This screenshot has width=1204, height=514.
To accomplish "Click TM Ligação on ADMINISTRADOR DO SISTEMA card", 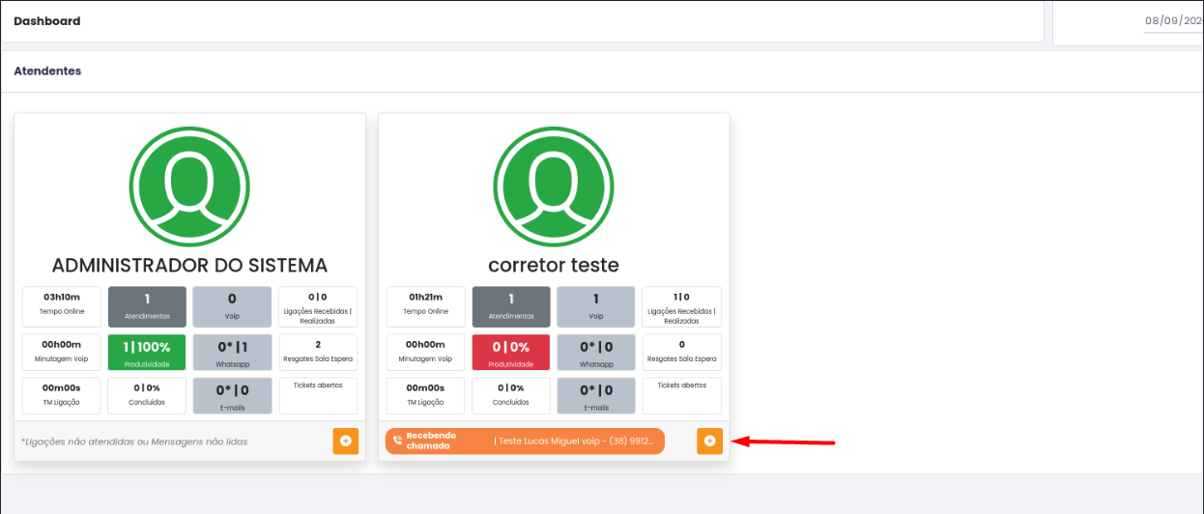I will point(61,395).
